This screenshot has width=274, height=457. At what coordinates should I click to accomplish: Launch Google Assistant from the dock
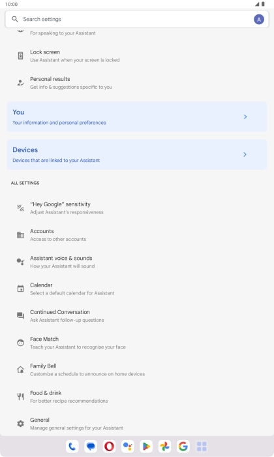pyautogui.click(x=127, y=446)
